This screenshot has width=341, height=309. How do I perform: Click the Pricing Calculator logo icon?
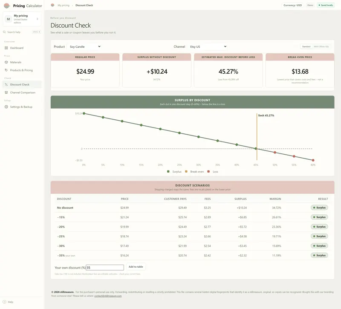click(x=7, y=6)
